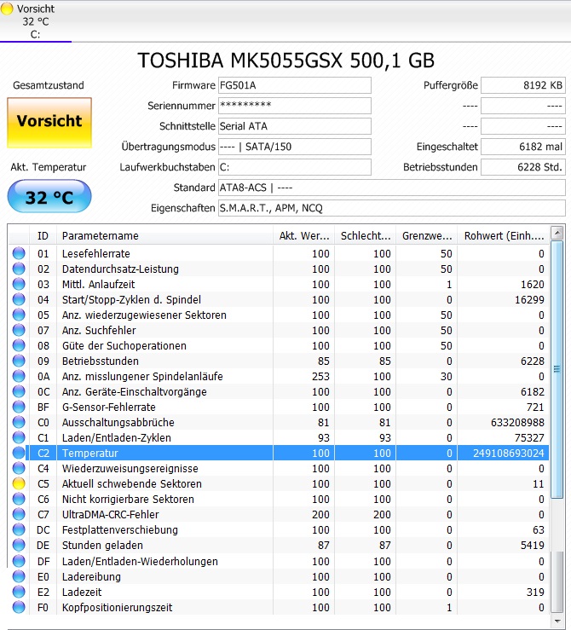The width and height of the screenshot is (571, 630).
Task: Click the Standard field ATA8-ACS
Action: (391, 188)
